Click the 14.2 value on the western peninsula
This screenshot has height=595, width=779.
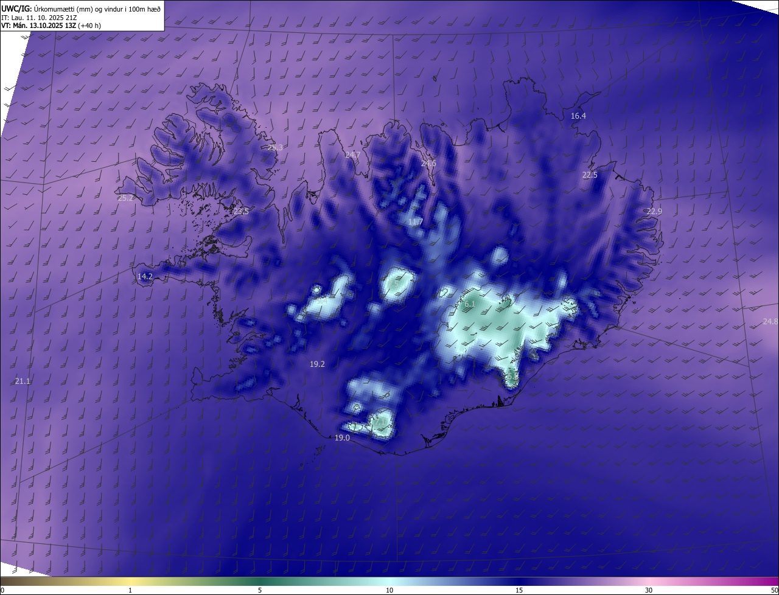point(145,276)
